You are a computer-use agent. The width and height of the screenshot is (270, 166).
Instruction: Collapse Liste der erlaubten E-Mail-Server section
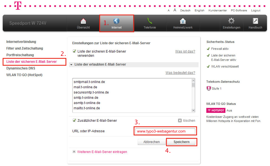[71, 65]
